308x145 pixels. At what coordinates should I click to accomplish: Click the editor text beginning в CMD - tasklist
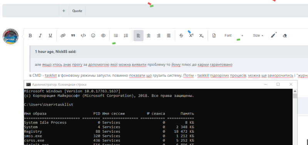pos(169,75)
